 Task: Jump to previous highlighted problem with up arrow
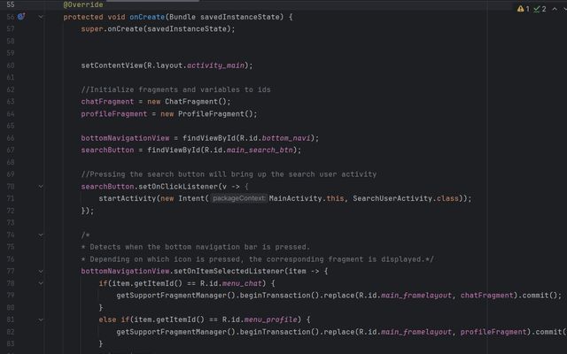[x=555, y=9]
